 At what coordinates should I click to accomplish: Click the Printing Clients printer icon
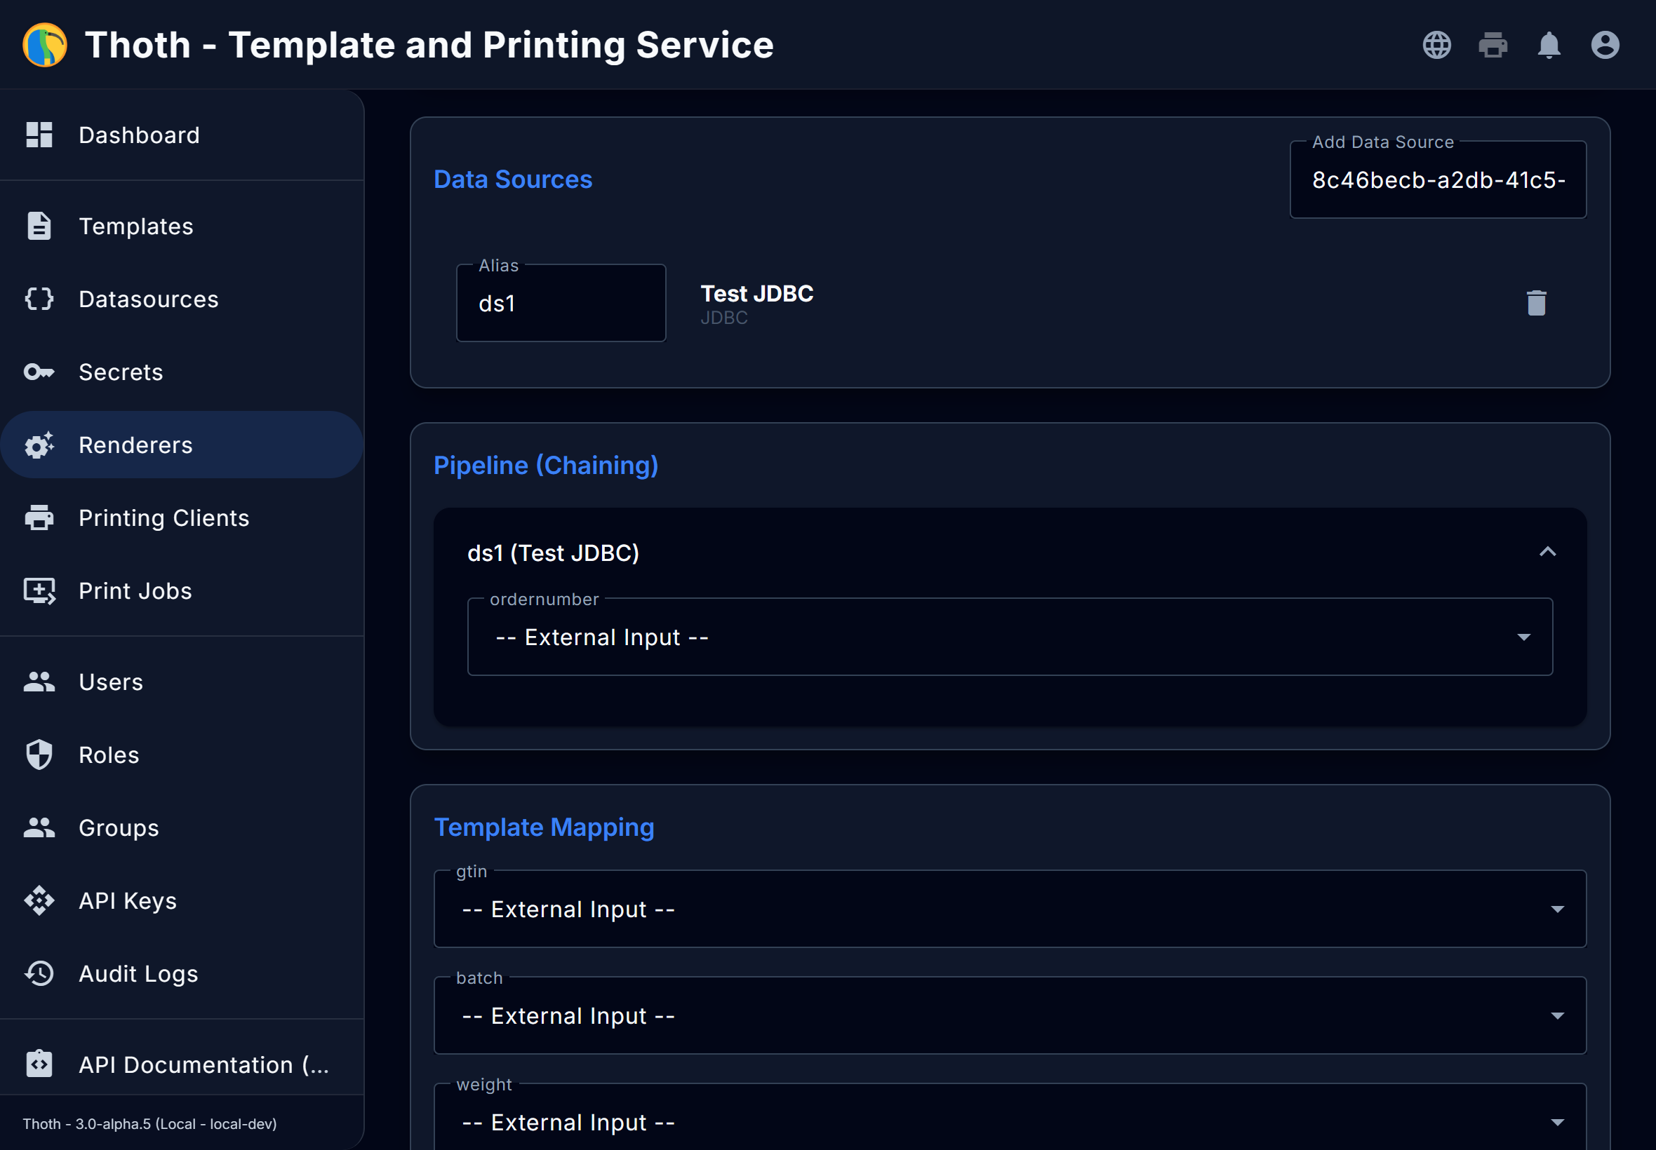[x=39, y=517]
